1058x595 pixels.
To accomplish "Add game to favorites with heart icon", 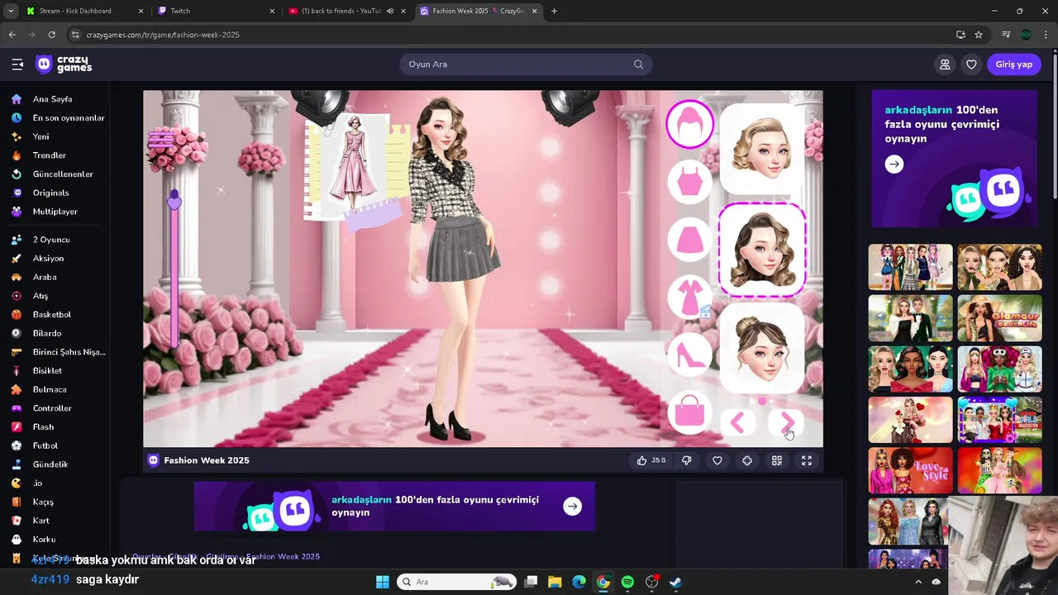I will [x=717, y=460].
